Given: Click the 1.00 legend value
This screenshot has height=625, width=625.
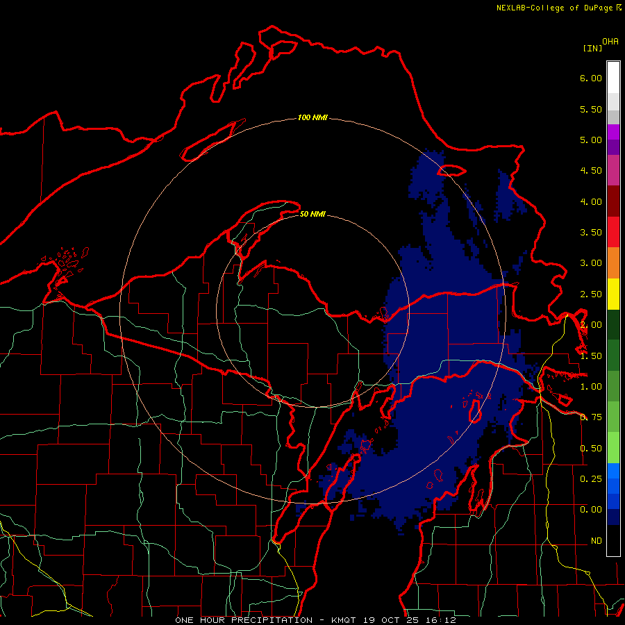Looking at the screenshot, I should click(591, 387).
